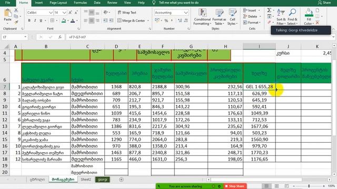Click the formula bar showing =F7-G7-H7
The height and width of the screenshot is (189, 337).
coord(199,37)
